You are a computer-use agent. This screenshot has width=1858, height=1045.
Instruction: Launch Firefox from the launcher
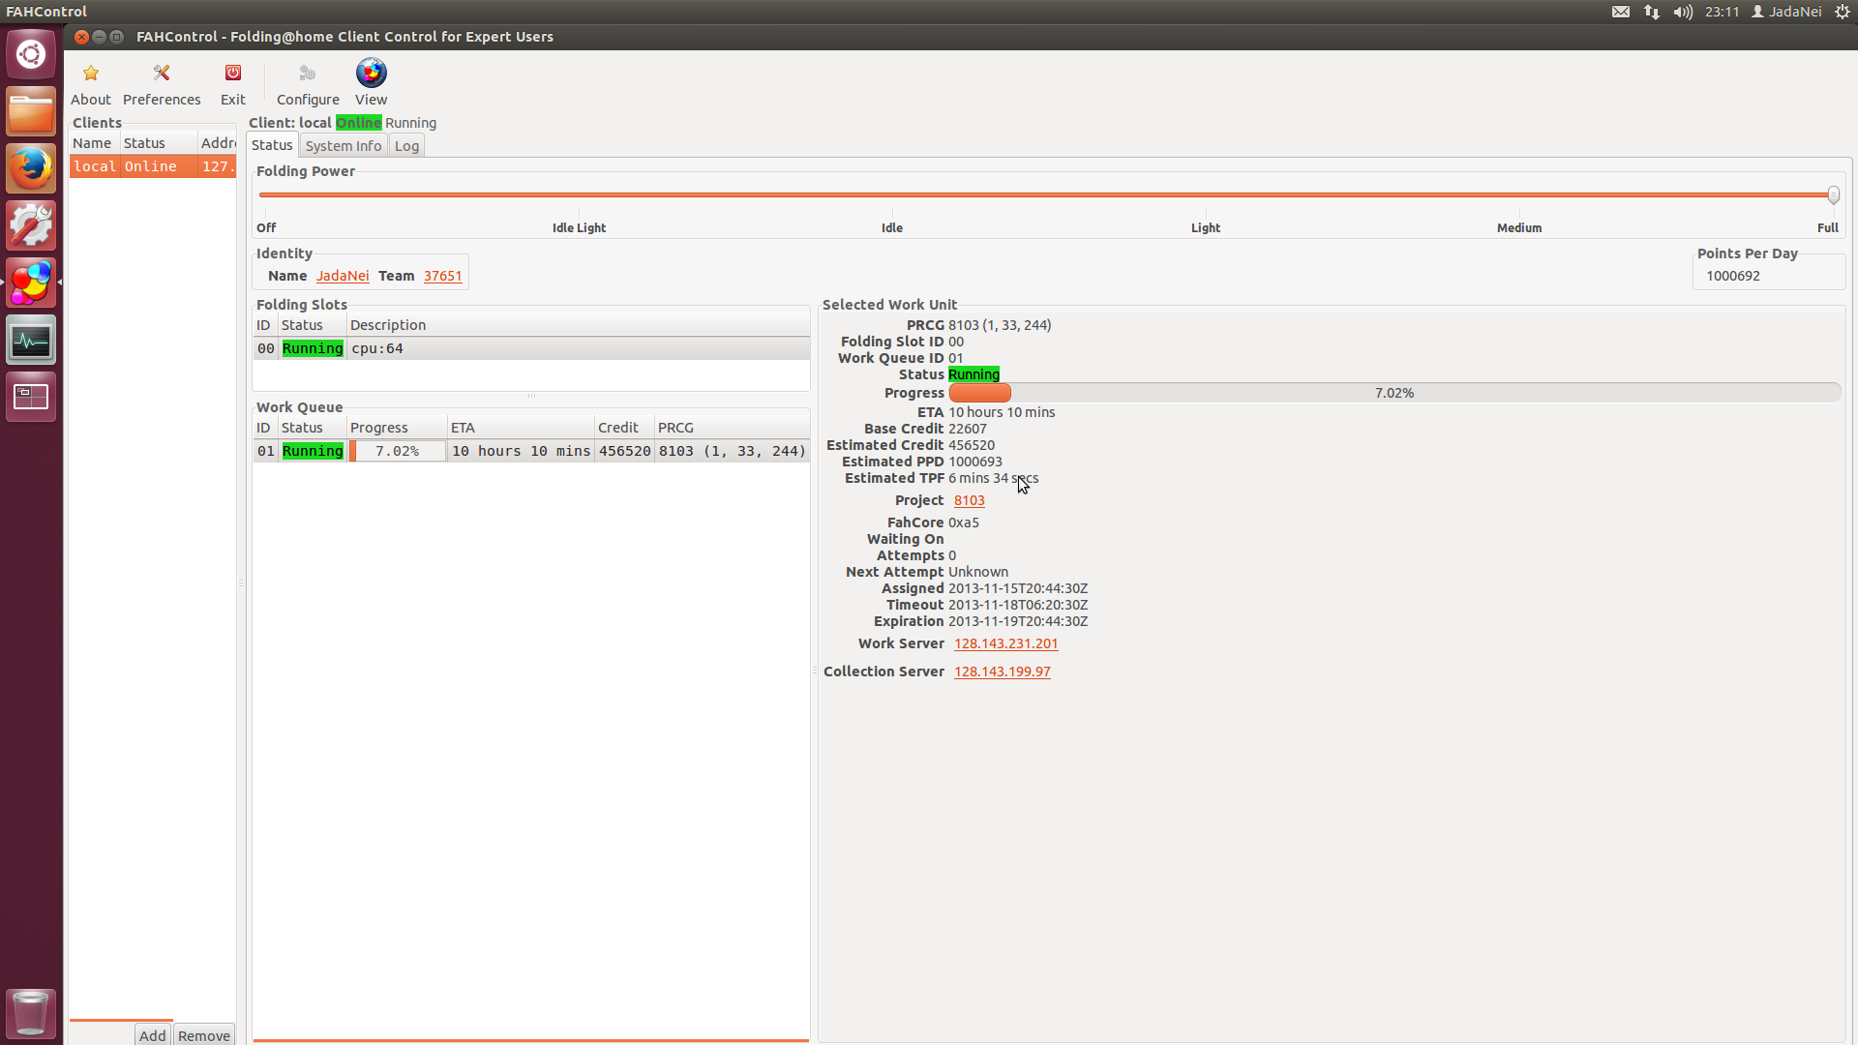coord(31,168)
